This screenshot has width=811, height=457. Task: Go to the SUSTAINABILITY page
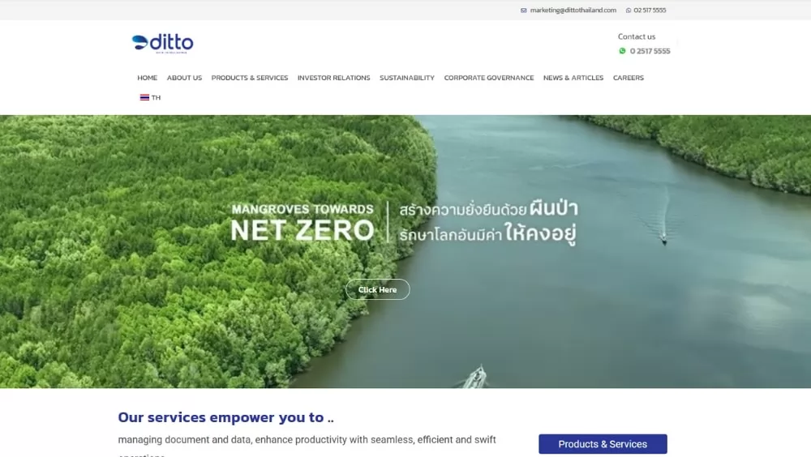click(x=407, y=78)
